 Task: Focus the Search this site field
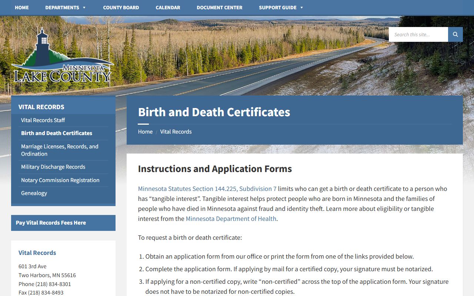418,34
